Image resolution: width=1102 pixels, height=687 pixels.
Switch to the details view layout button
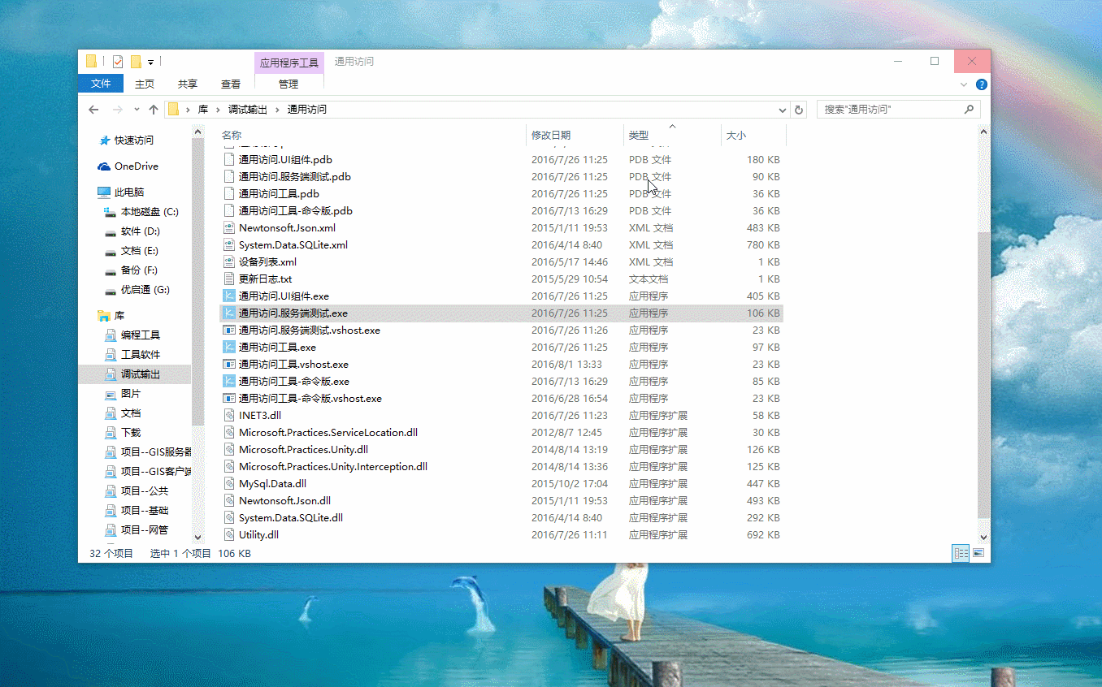(961, 553)
